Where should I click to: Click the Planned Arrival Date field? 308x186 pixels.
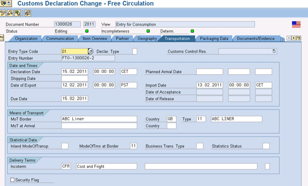coord(209,71)
